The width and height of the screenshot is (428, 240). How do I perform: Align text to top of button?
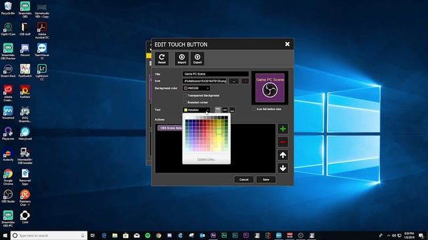click(217, 109)
